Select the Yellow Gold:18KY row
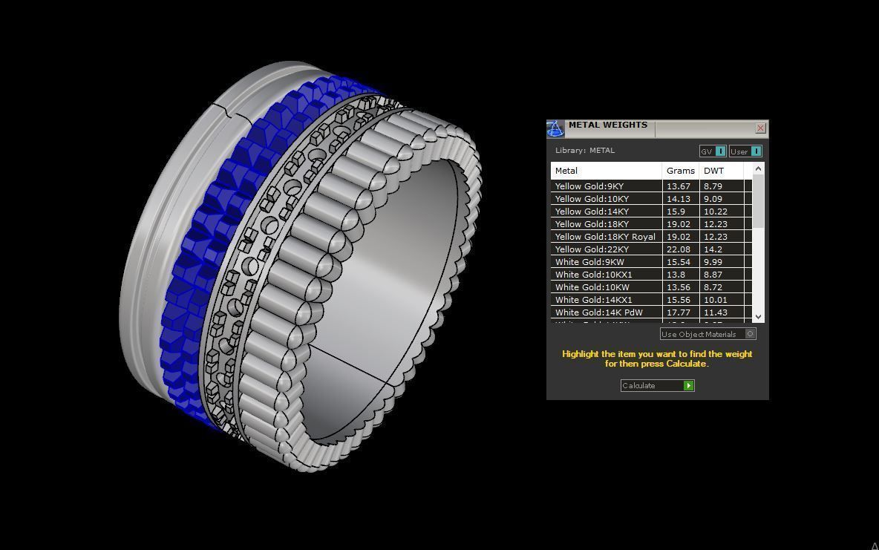 click(651, 224)
